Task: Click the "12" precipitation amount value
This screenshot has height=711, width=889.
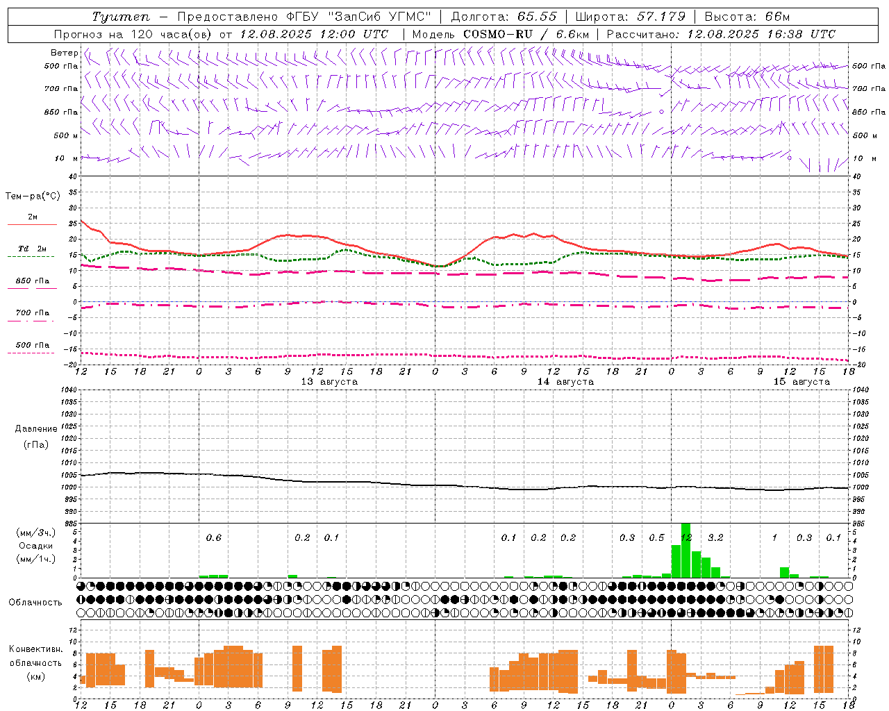Action: pos(686,538)
